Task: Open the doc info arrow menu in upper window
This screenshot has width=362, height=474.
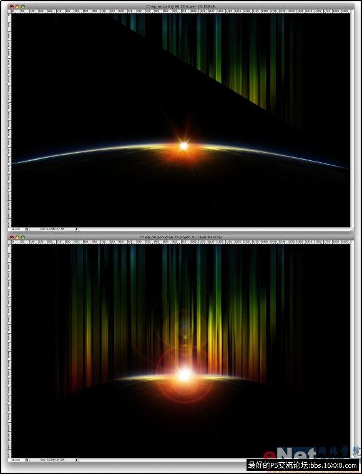Action: pyautogui.click(x=77, y=229)
